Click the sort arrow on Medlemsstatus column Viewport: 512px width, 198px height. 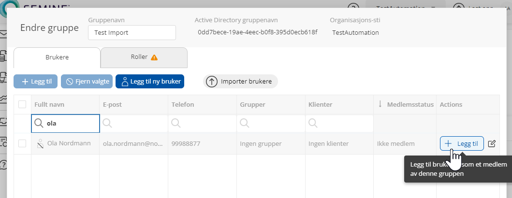[380, 104]
